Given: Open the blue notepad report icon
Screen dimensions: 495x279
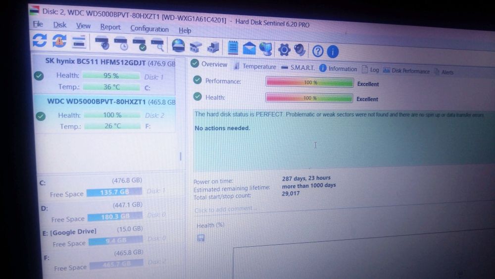Looking at the screenshot, I should [233, 48].
